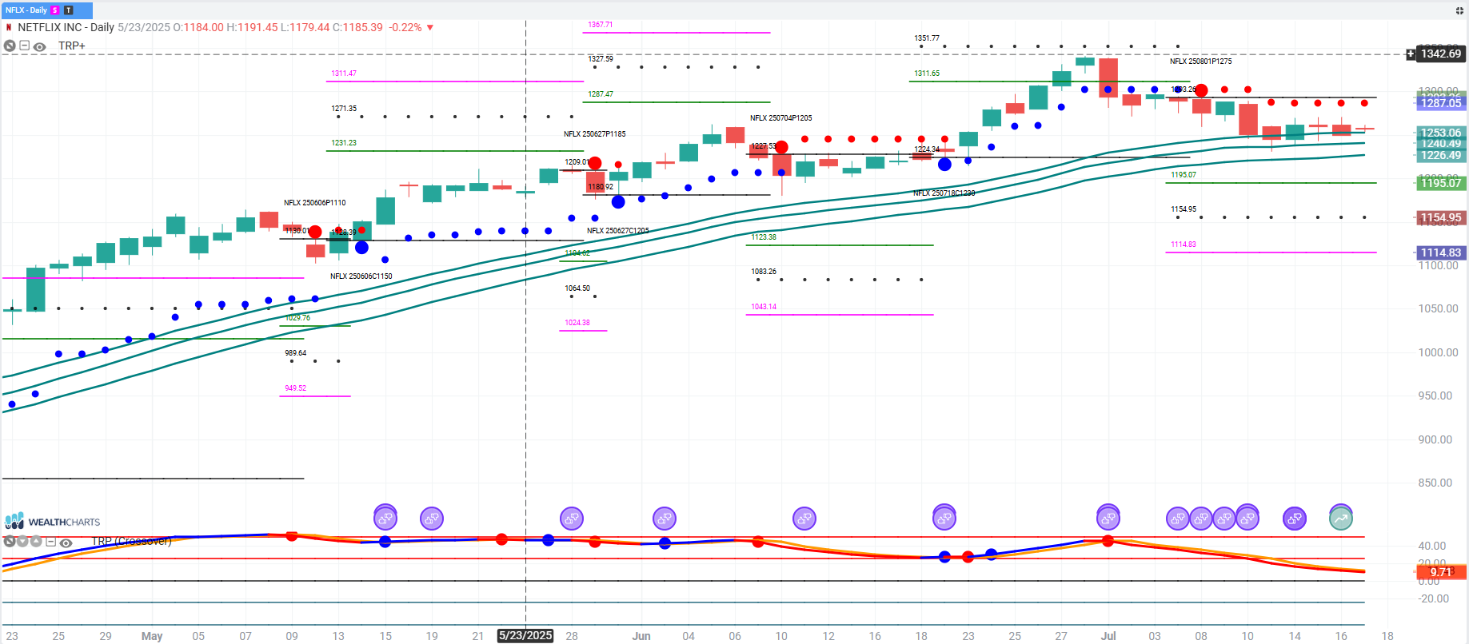Viewport: 1469px width, 644px height.
Task: Click the 1367.71 magenta level label
Action: (x=600, y=25)
